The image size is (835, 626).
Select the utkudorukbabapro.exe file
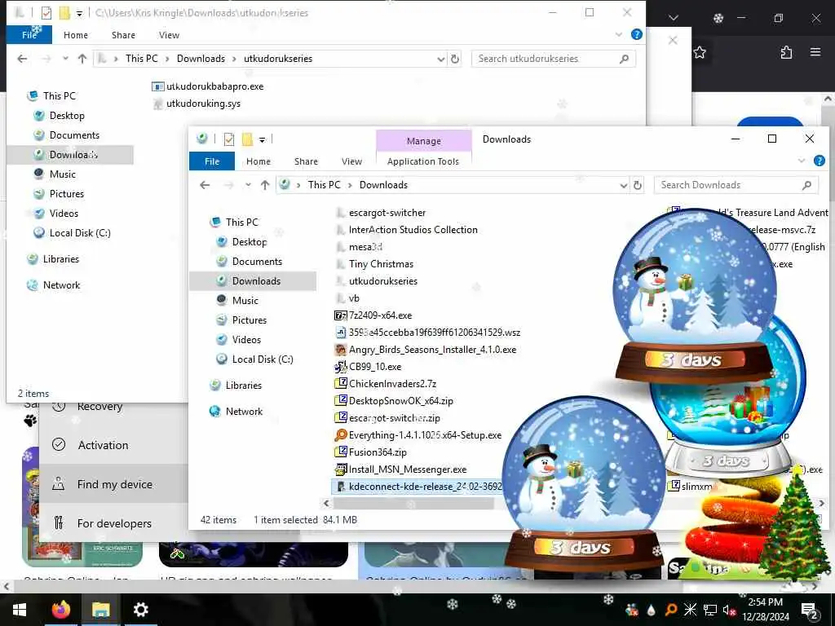tap(208, 86)
